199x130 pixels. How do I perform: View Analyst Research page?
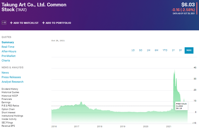pos(12,82)
